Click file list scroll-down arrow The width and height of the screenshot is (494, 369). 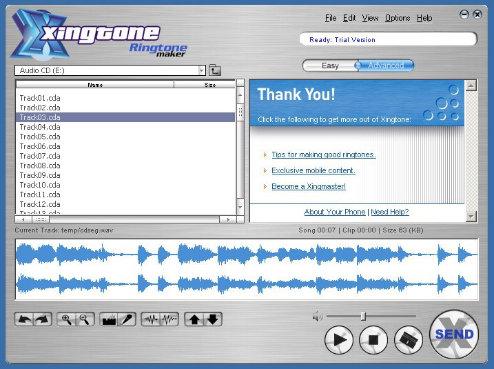(240, 207)
